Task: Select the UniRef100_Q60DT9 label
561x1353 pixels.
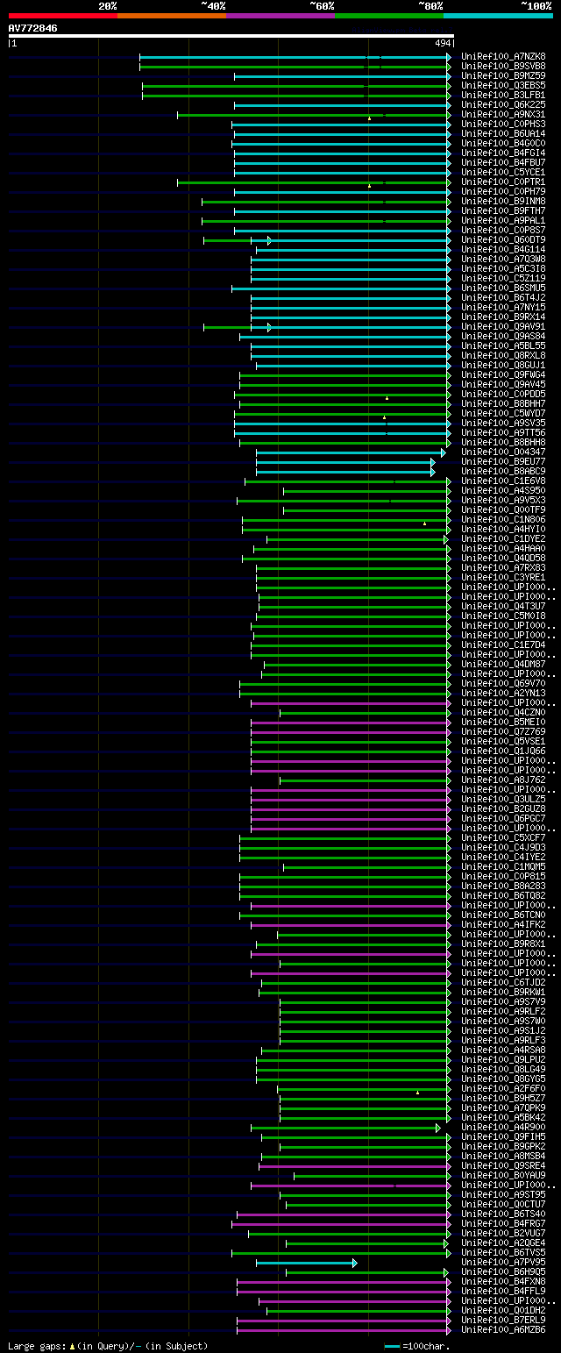Action: [x=504, y=239]
